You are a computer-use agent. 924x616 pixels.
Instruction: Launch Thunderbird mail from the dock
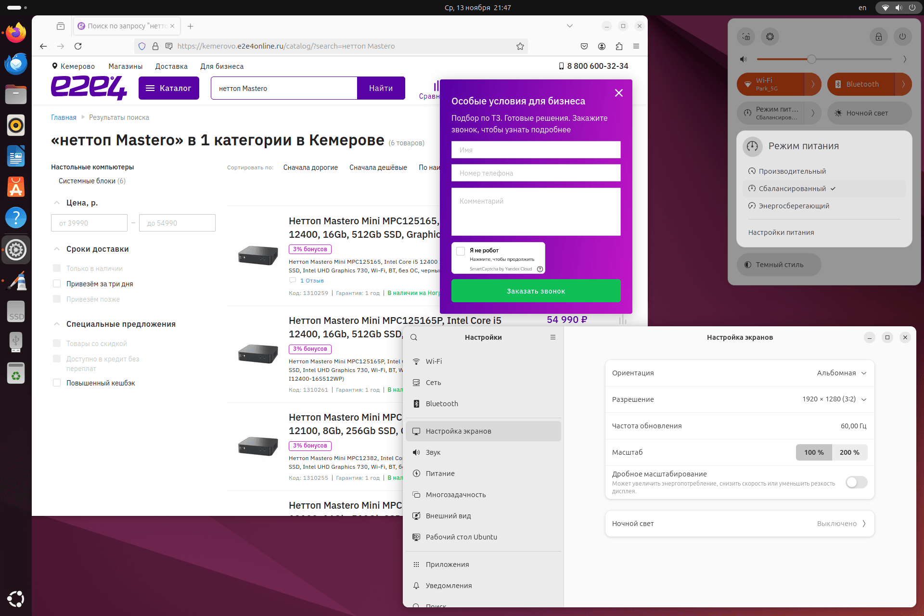click(16, 64)
